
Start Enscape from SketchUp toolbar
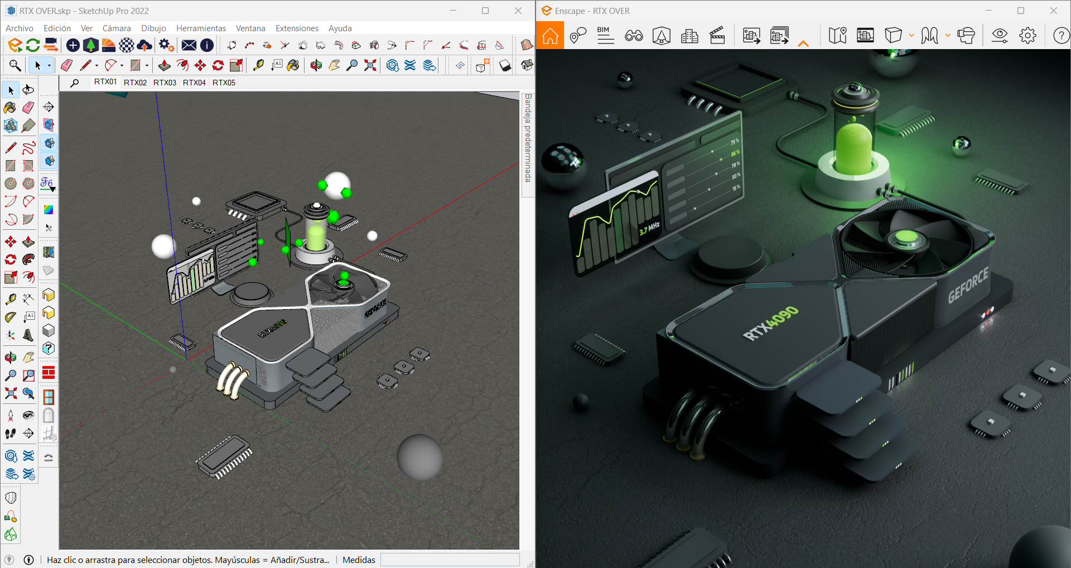point(15,45)
